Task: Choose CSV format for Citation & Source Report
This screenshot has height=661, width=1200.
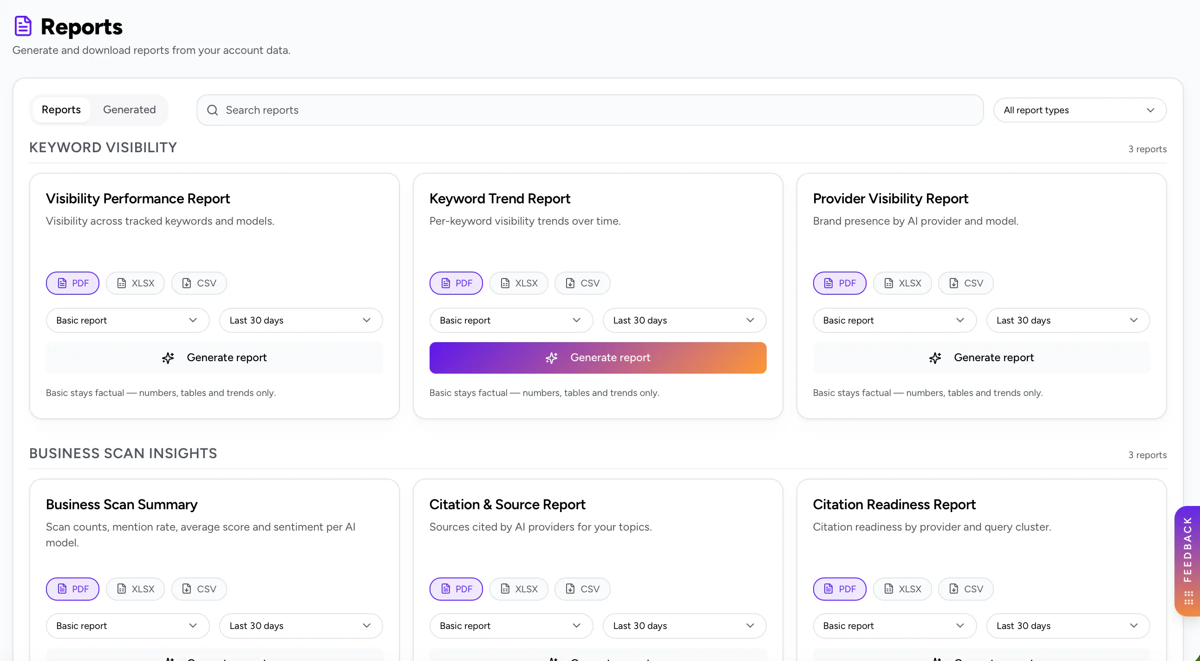Action: point(582,589)
